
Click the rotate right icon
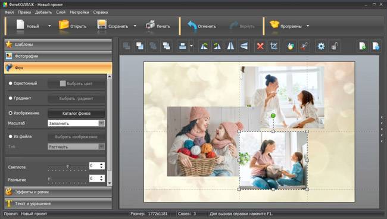[217, 46]
